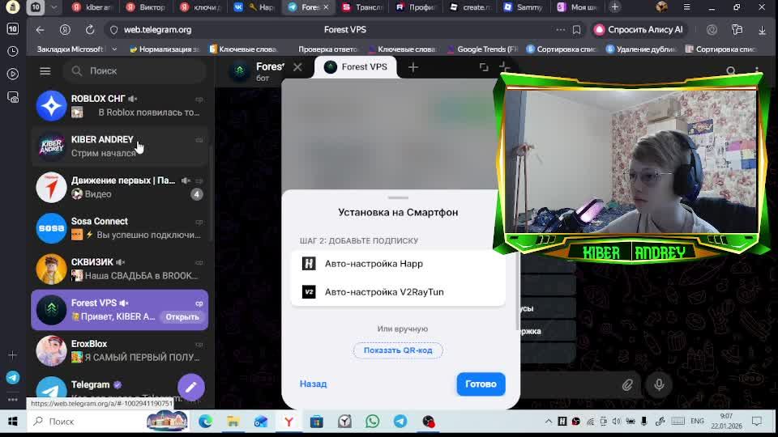This screenshot has height=437, width=778.
Task: Click the attach file paperclip icon
Action: (x=627, y=384)
